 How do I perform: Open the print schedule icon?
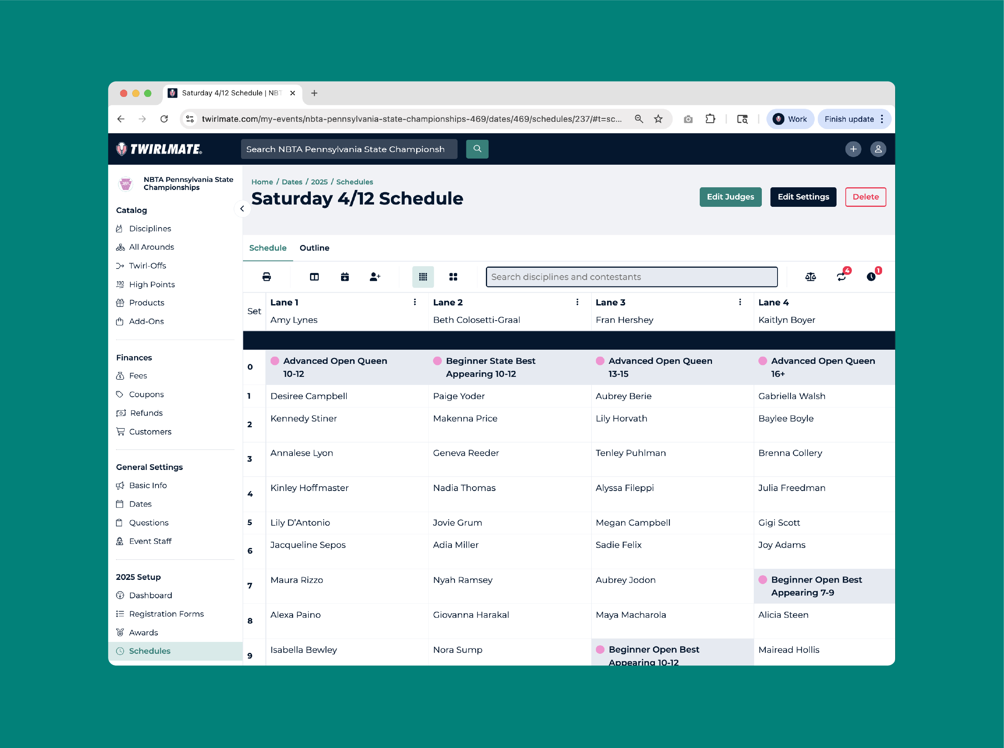pyautogui.click(x=266, y=277)
